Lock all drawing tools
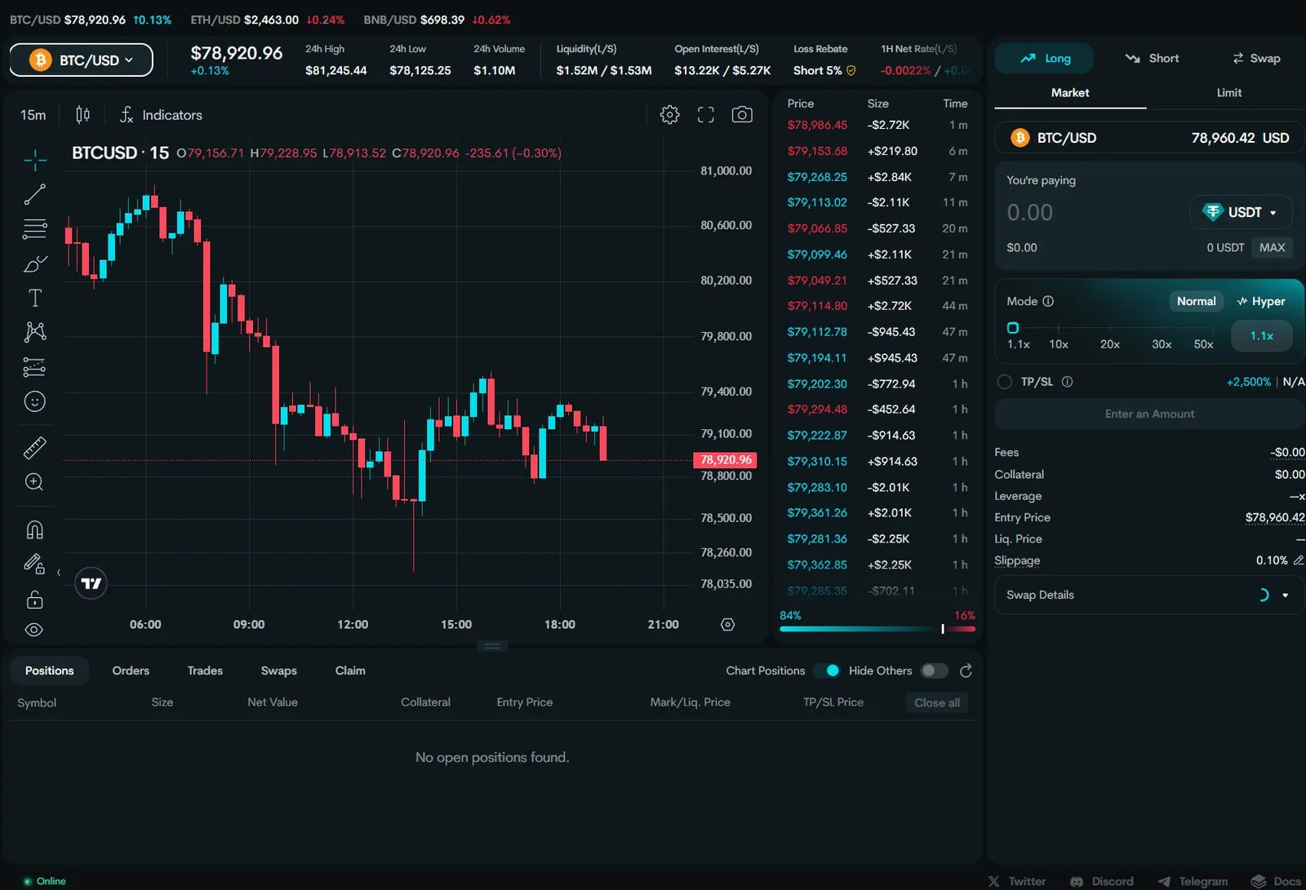 pos(35,600)
